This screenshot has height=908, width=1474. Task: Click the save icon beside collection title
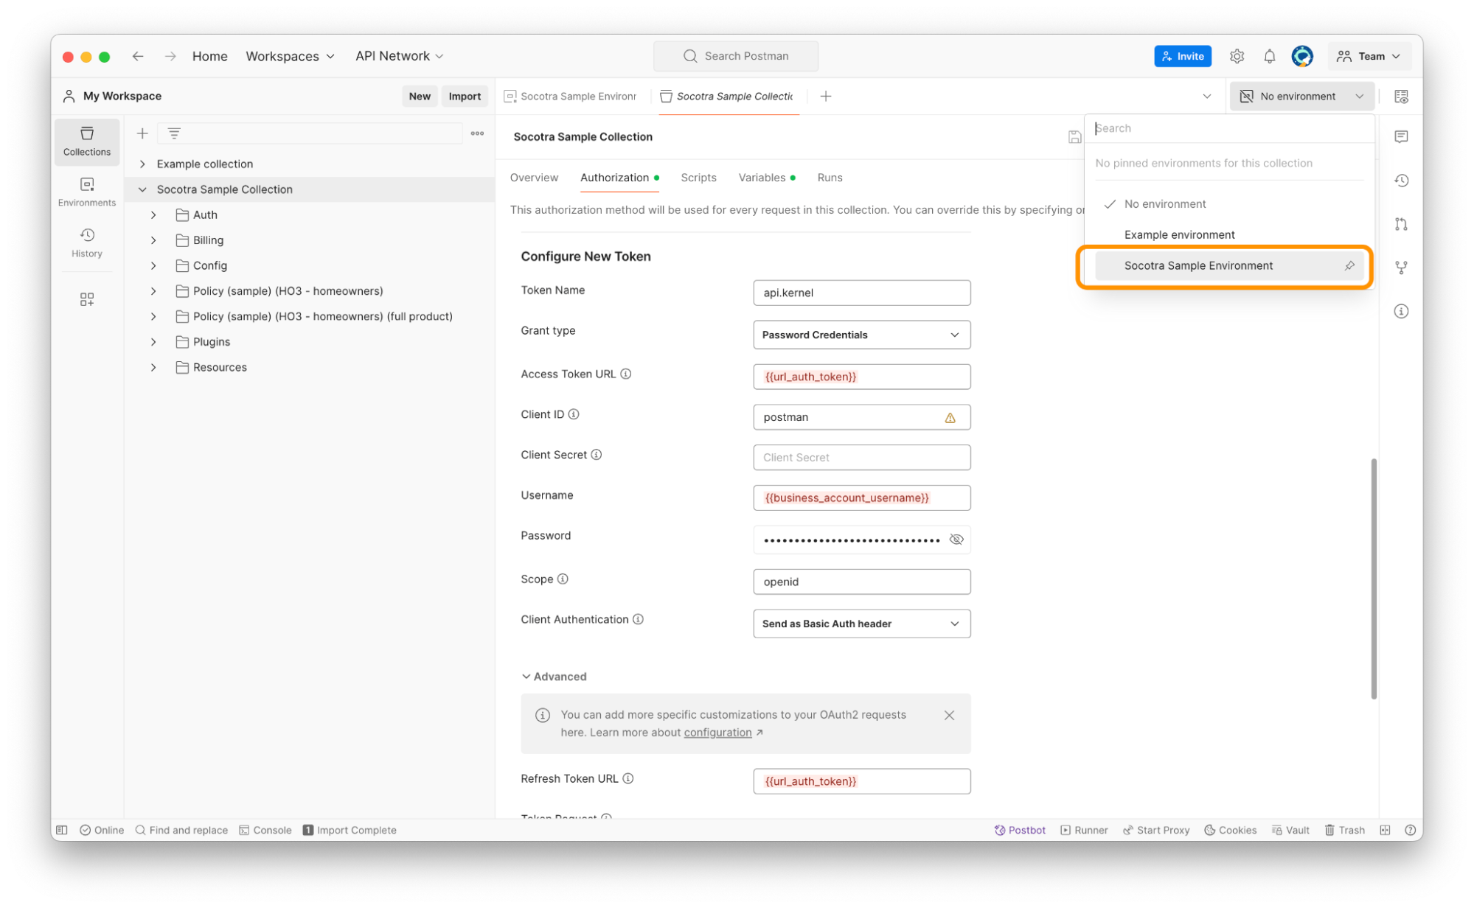1074,137
